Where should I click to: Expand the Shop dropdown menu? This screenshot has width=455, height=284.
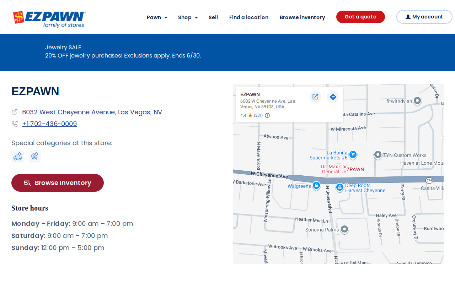(x=188, y=17)
